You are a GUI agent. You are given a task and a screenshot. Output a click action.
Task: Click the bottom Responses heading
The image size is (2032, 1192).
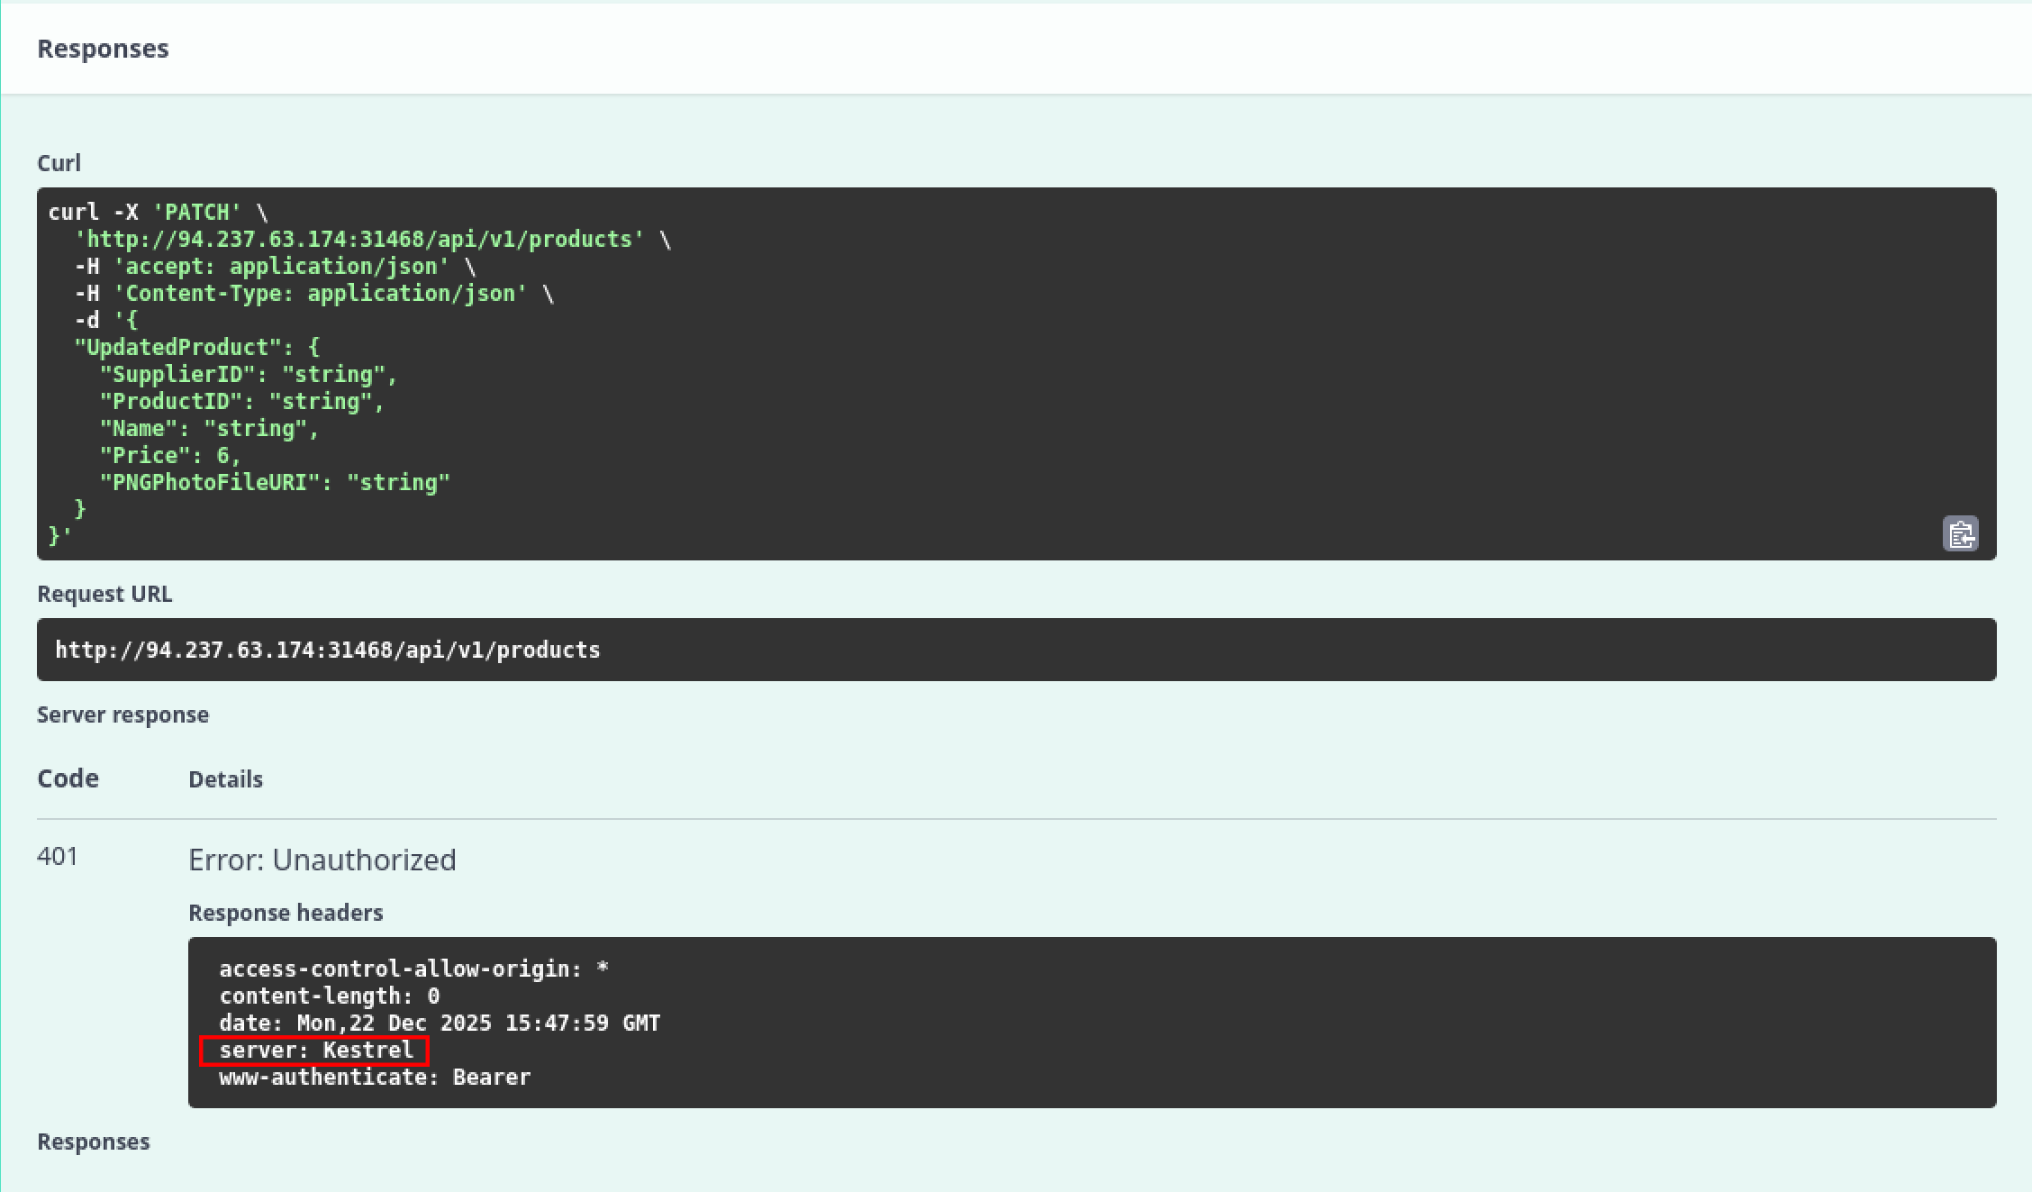94,1142
